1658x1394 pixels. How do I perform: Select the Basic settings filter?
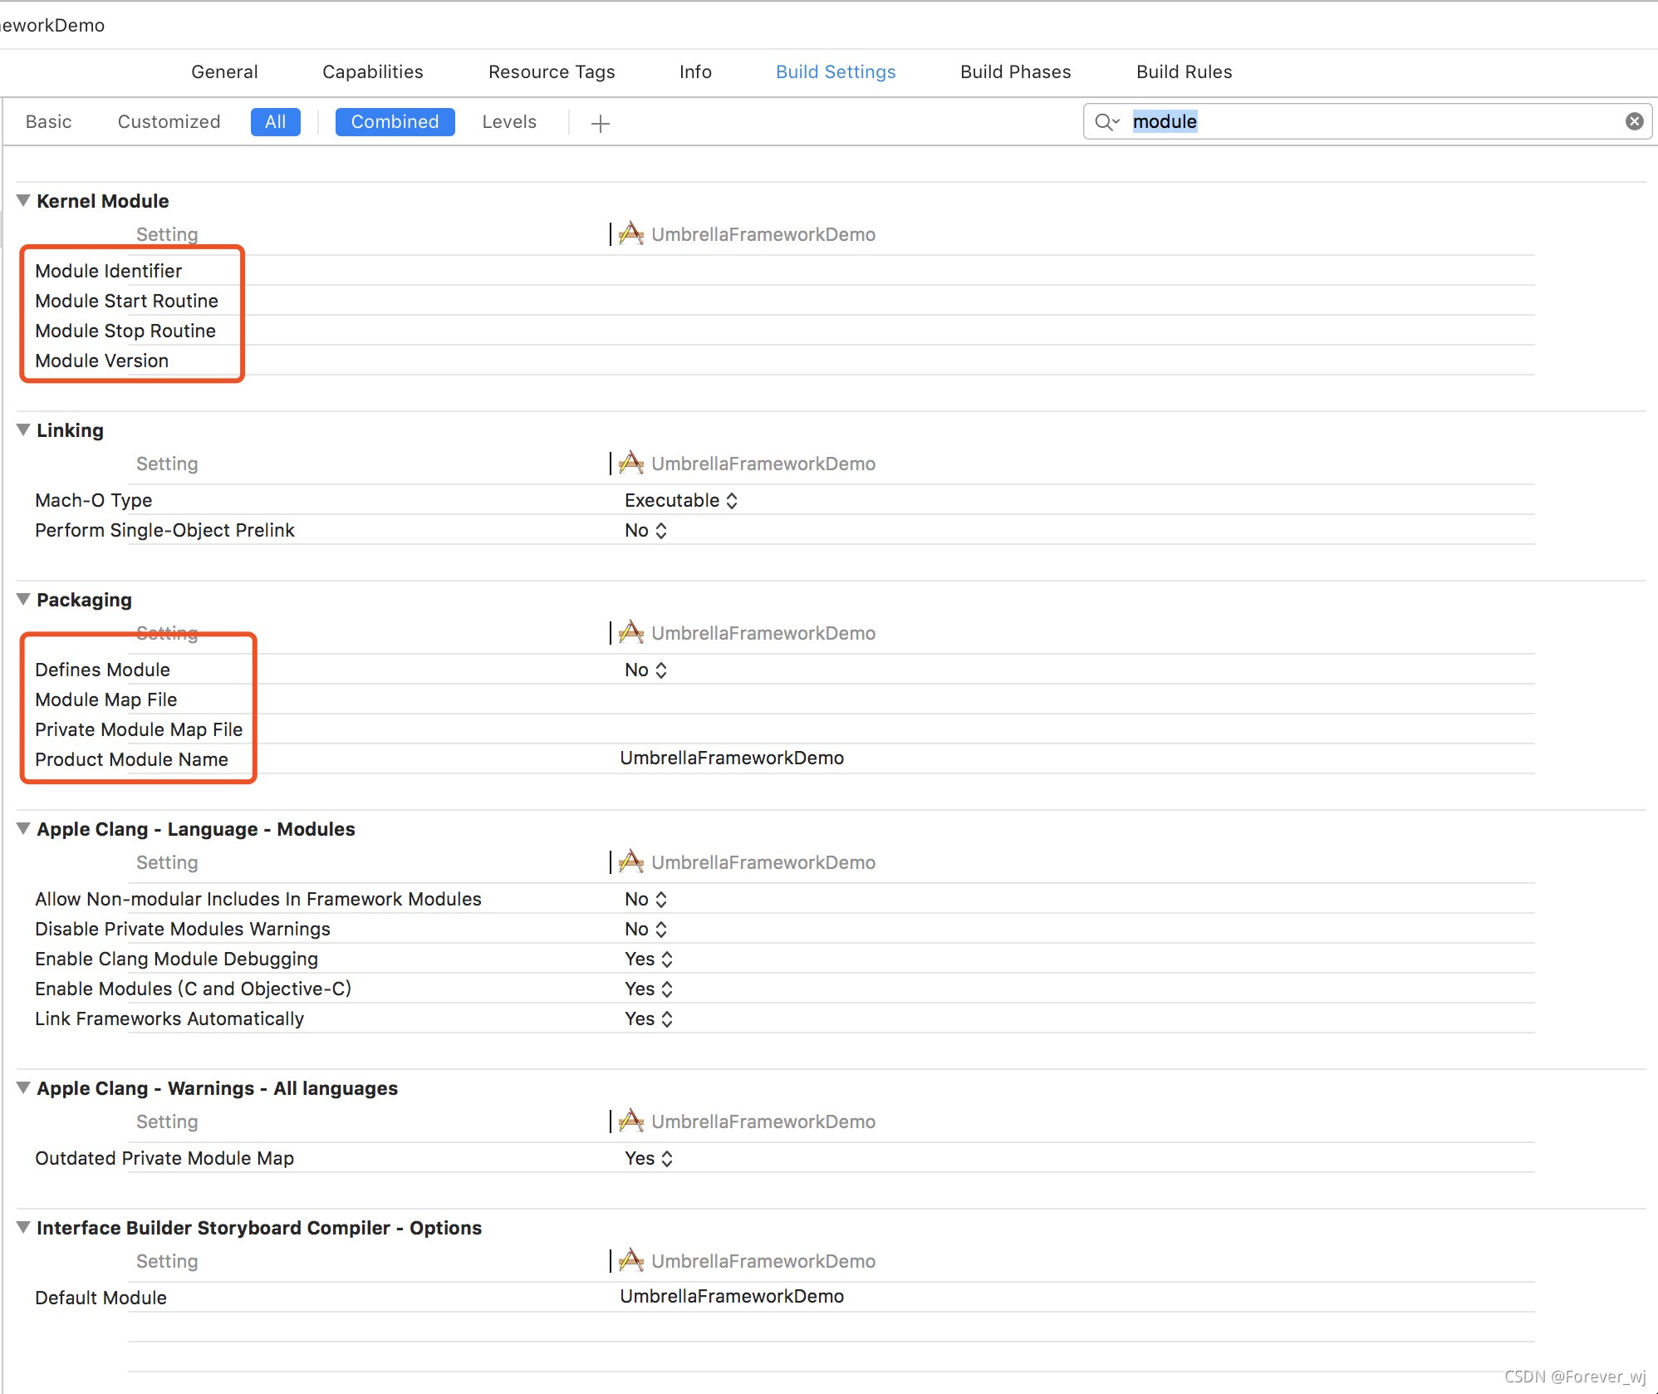pos(48,122)
